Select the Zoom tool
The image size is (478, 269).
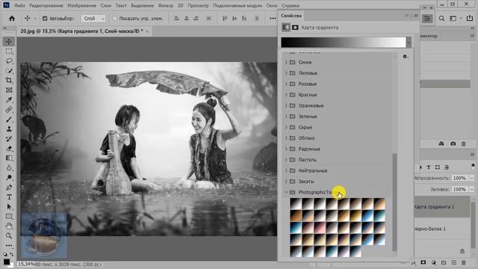(9, 236)
